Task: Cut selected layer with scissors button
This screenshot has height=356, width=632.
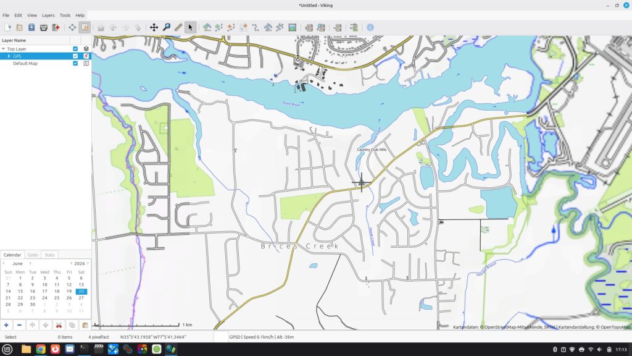Action: click(x=59, y=325)
